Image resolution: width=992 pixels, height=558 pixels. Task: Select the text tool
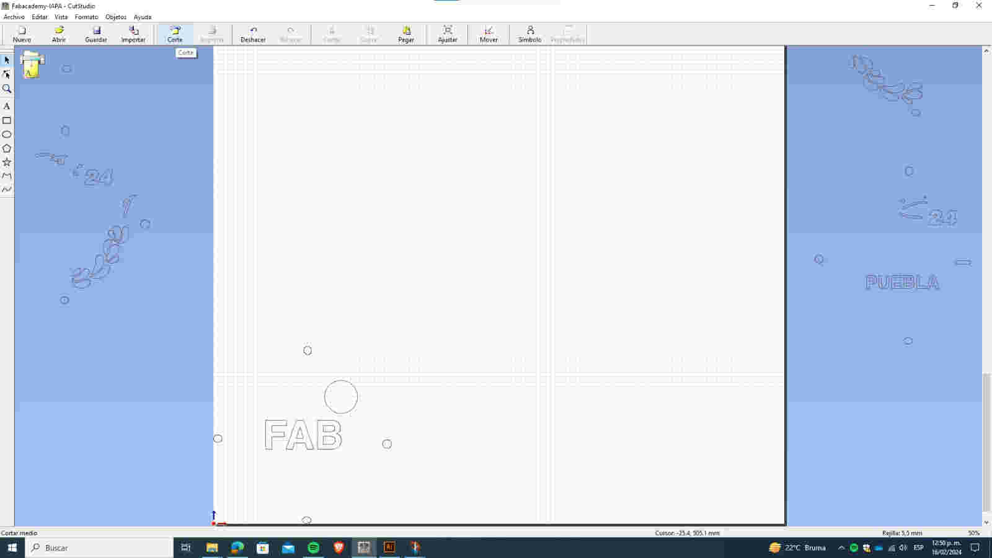click(7, 106)
